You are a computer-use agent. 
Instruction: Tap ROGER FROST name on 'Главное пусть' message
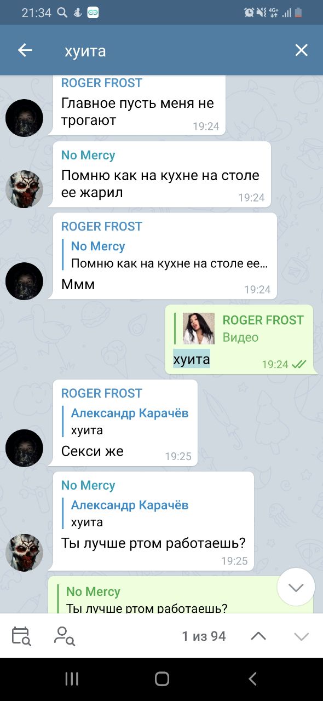point(102,83)
